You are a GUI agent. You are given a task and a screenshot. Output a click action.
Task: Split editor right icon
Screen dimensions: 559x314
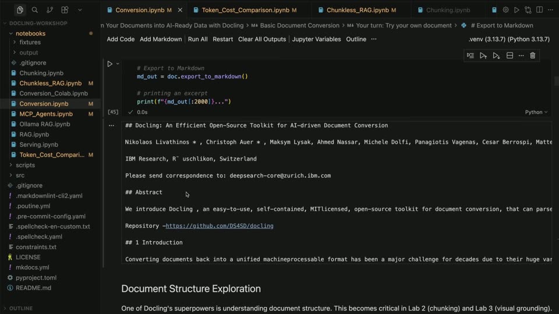point(539,10)
